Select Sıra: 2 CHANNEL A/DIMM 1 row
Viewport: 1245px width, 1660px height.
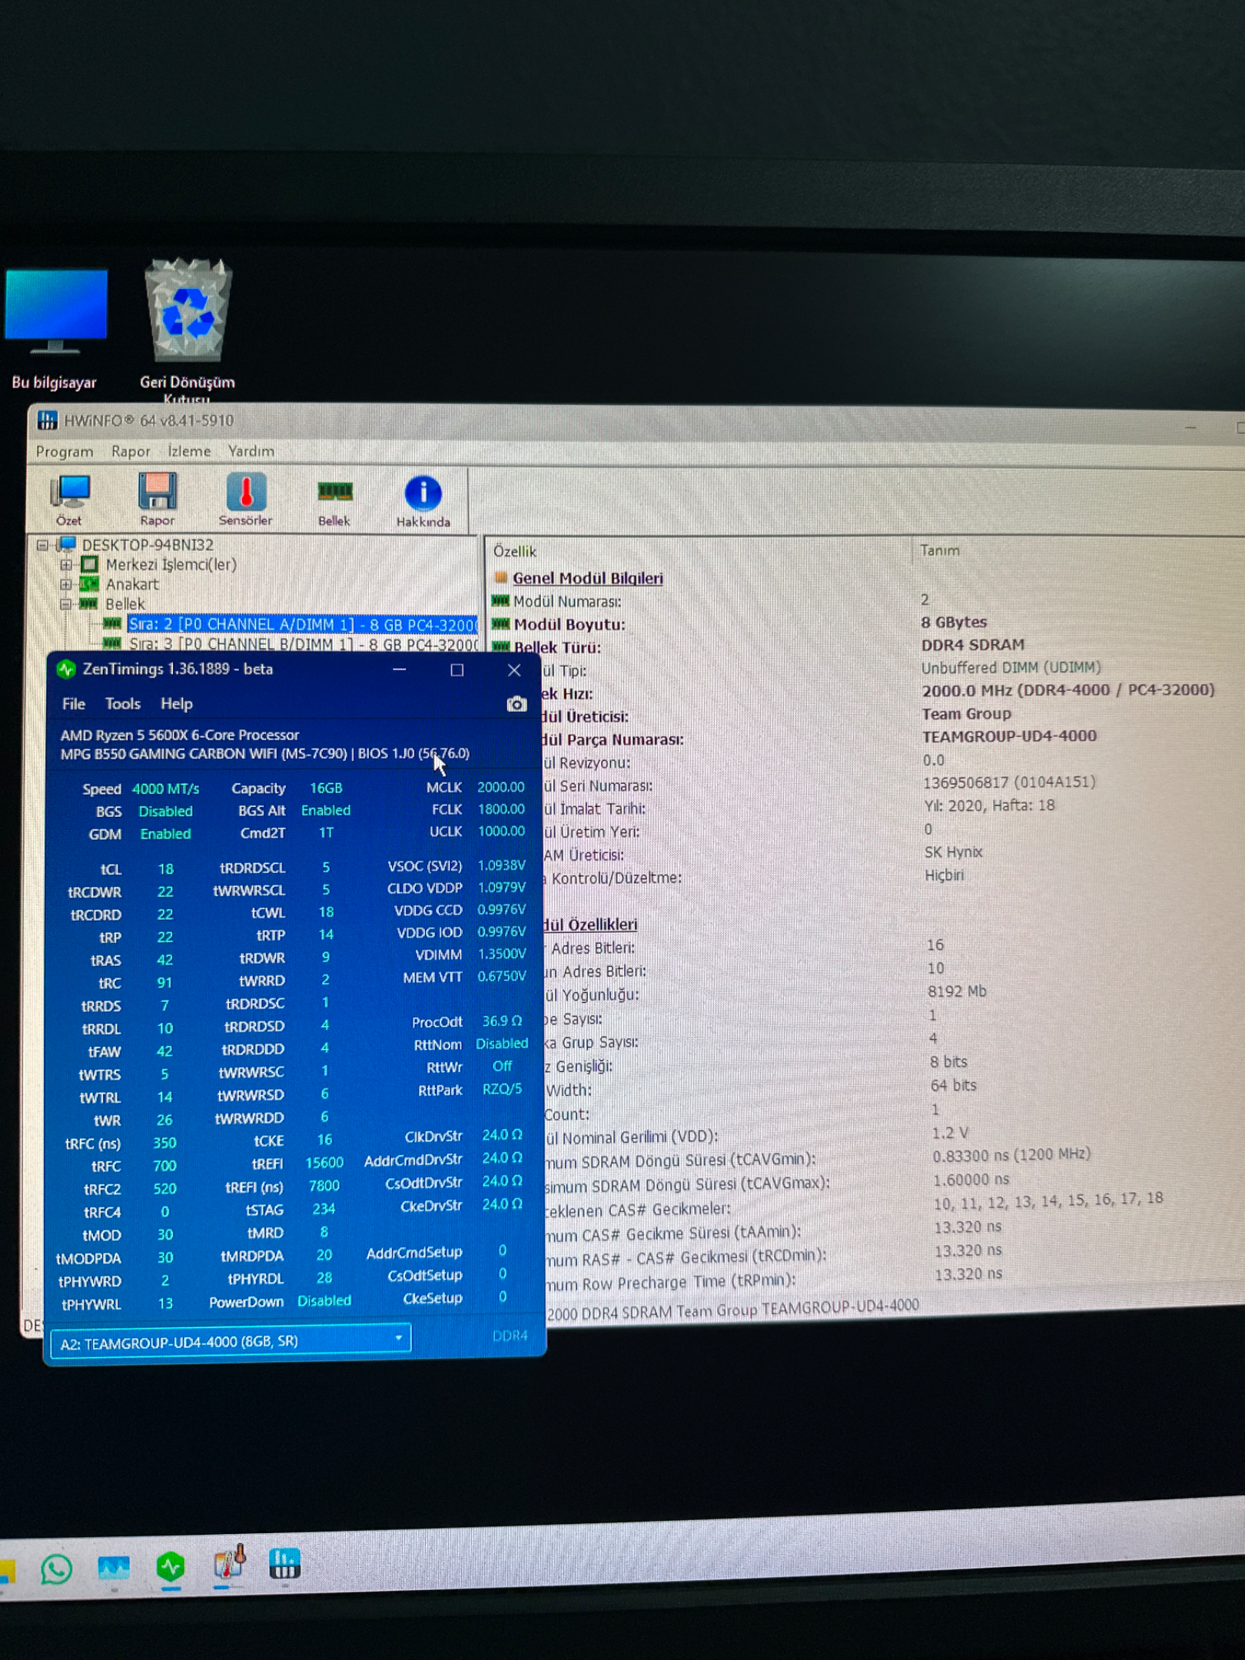[302, 625]
